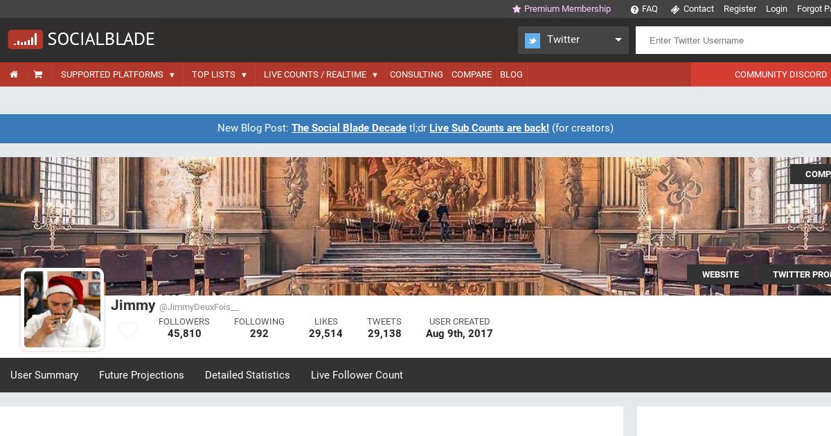831x436 pixels.
Task: Open Live Sub Counts are back link
Action: coord(489,128)
